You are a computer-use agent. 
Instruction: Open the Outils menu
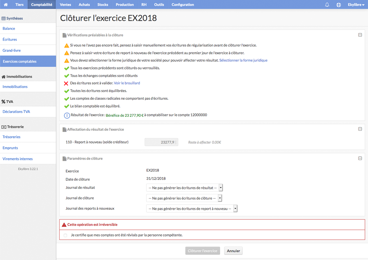159,4
